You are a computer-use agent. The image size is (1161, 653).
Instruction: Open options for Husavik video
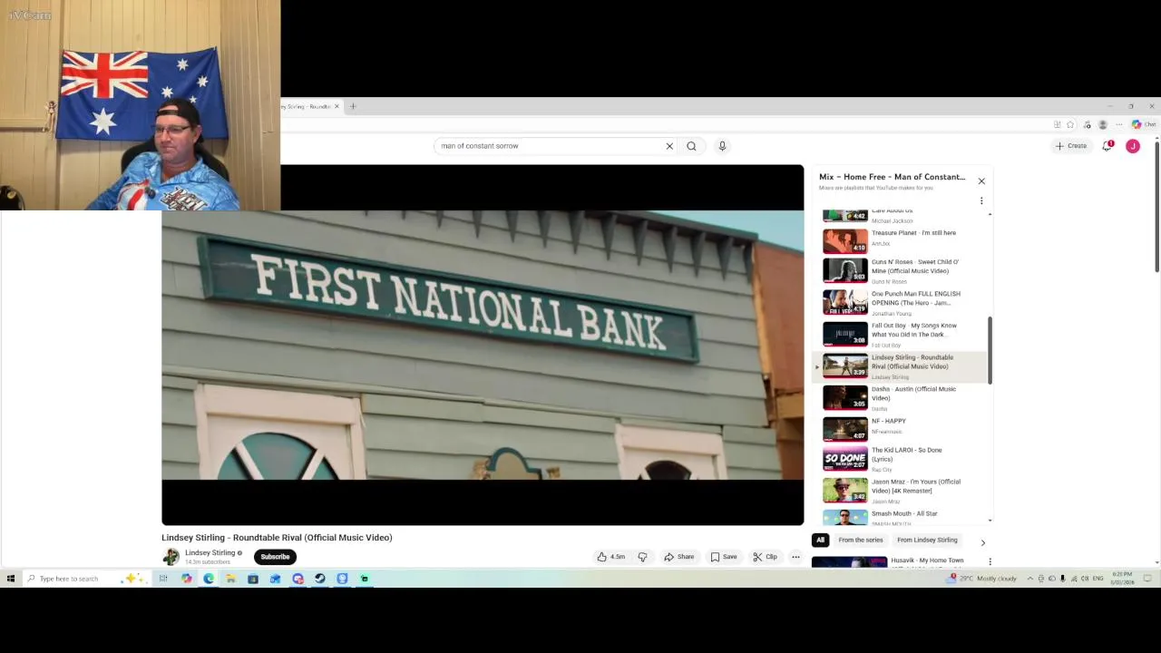[x=990, y=562]
